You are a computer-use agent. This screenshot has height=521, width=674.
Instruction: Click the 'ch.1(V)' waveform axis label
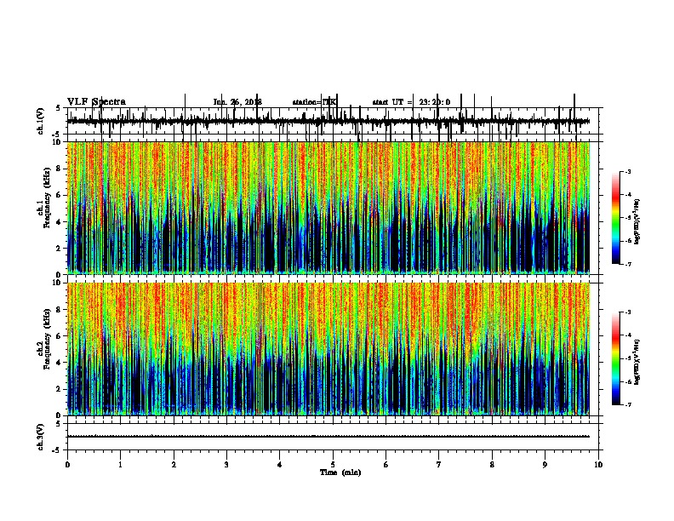pyautogui.click(x=41, y=121)
